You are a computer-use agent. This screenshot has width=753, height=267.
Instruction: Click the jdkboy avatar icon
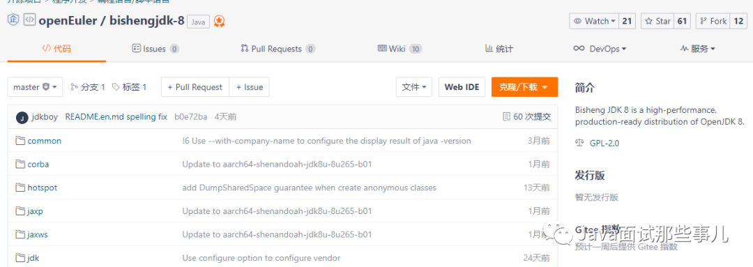tap(22, 117)
